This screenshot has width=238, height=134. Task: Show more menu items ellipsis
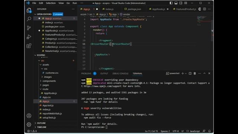tap(82, 3)
